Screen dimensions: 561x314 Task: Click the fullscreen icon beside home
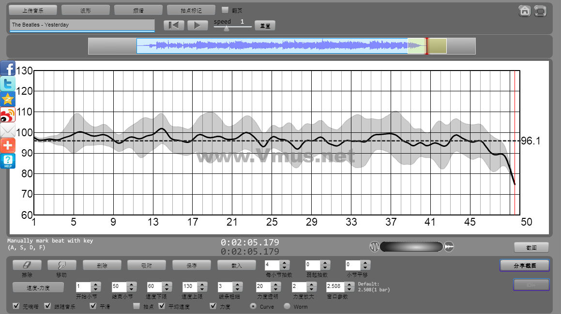pos(540,11)
